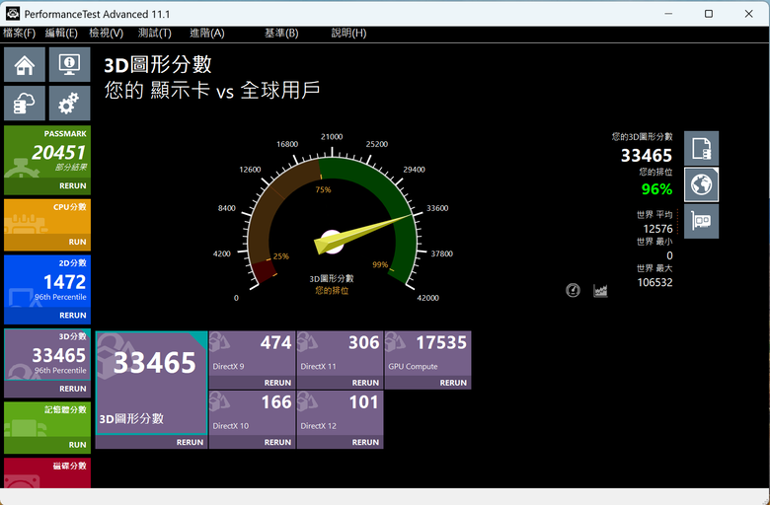This screenshot has width=770, height=505.
Task: Open the Home dashboard icon
Action: point(25,65)
